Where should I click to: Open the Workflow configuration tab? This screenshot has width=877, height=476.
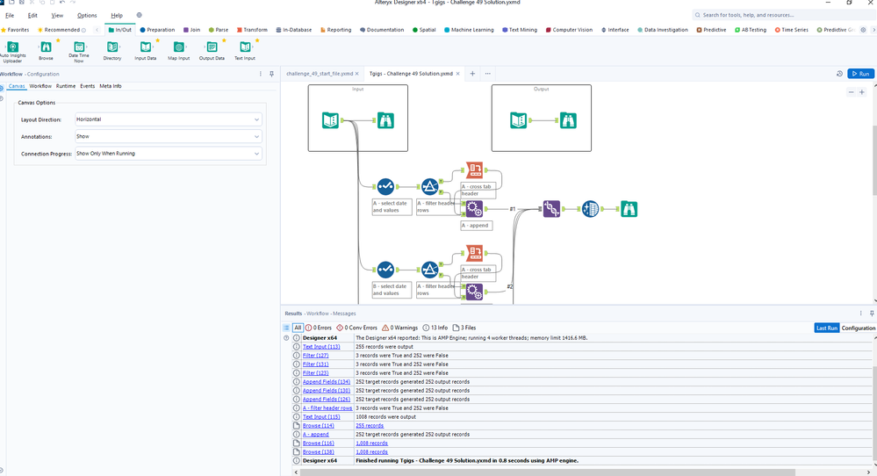40,86
